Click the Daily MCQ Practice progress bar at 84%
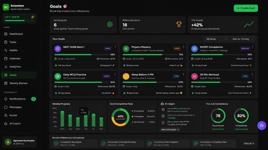Viewport: 268px width, 150px height. pos(82,82)
